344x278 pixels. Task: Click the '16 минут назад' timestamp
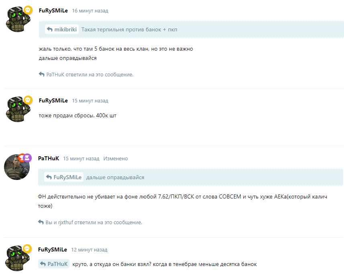[x=90, y=11]
